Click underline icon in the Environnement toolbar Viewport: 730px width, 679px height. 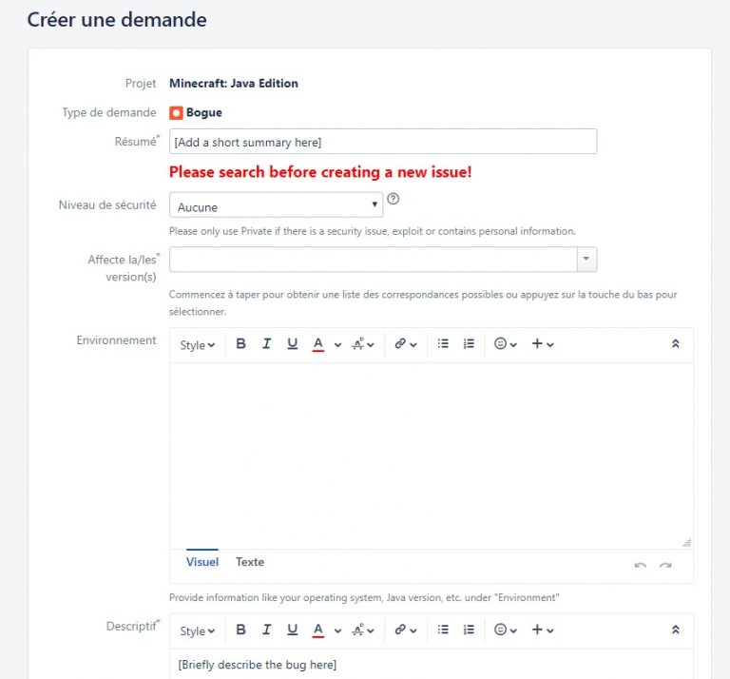click(293, 344)
